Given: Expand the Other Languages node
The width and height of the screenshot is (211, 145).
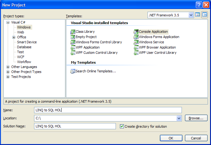Looking at the screenshot, I should click(8, 67).
